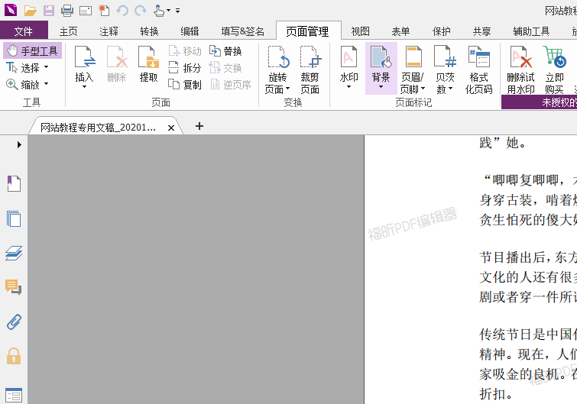Close the 网站教程专用文稿 document tab

click(x=171, y=128)
